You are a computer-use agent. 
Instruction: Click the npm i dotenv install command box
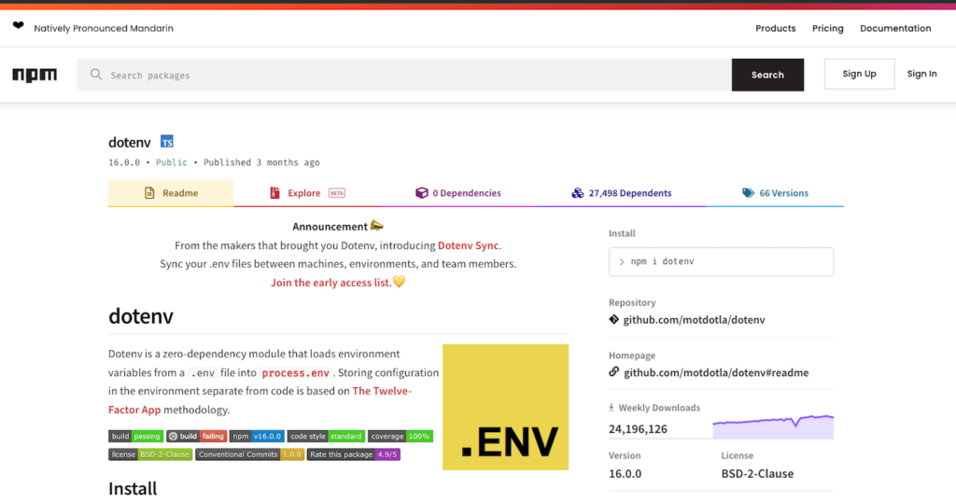(721, 261)
